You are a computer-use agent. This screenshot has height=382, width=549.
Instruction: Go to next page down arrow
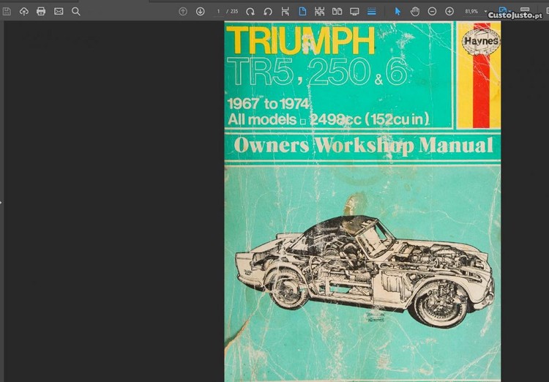(x=200, y=12)
